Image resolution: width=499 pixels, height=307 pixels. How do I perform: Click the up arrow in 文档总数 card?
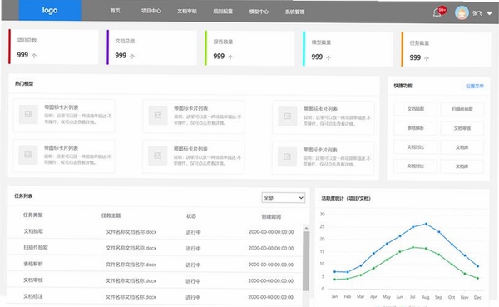pyautogui.click(x=132, y=57)
